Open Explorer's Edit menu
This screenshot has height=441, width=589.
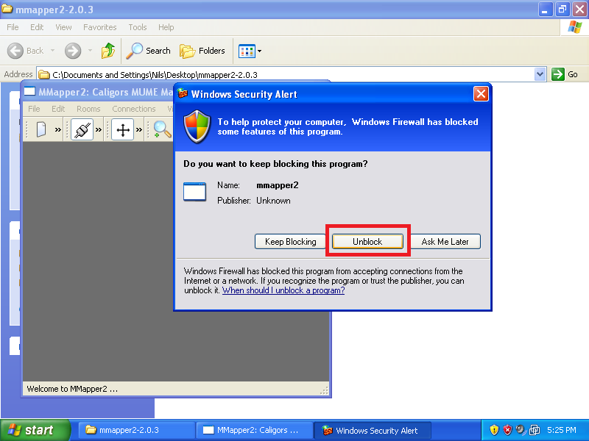[x=37, y=27]
